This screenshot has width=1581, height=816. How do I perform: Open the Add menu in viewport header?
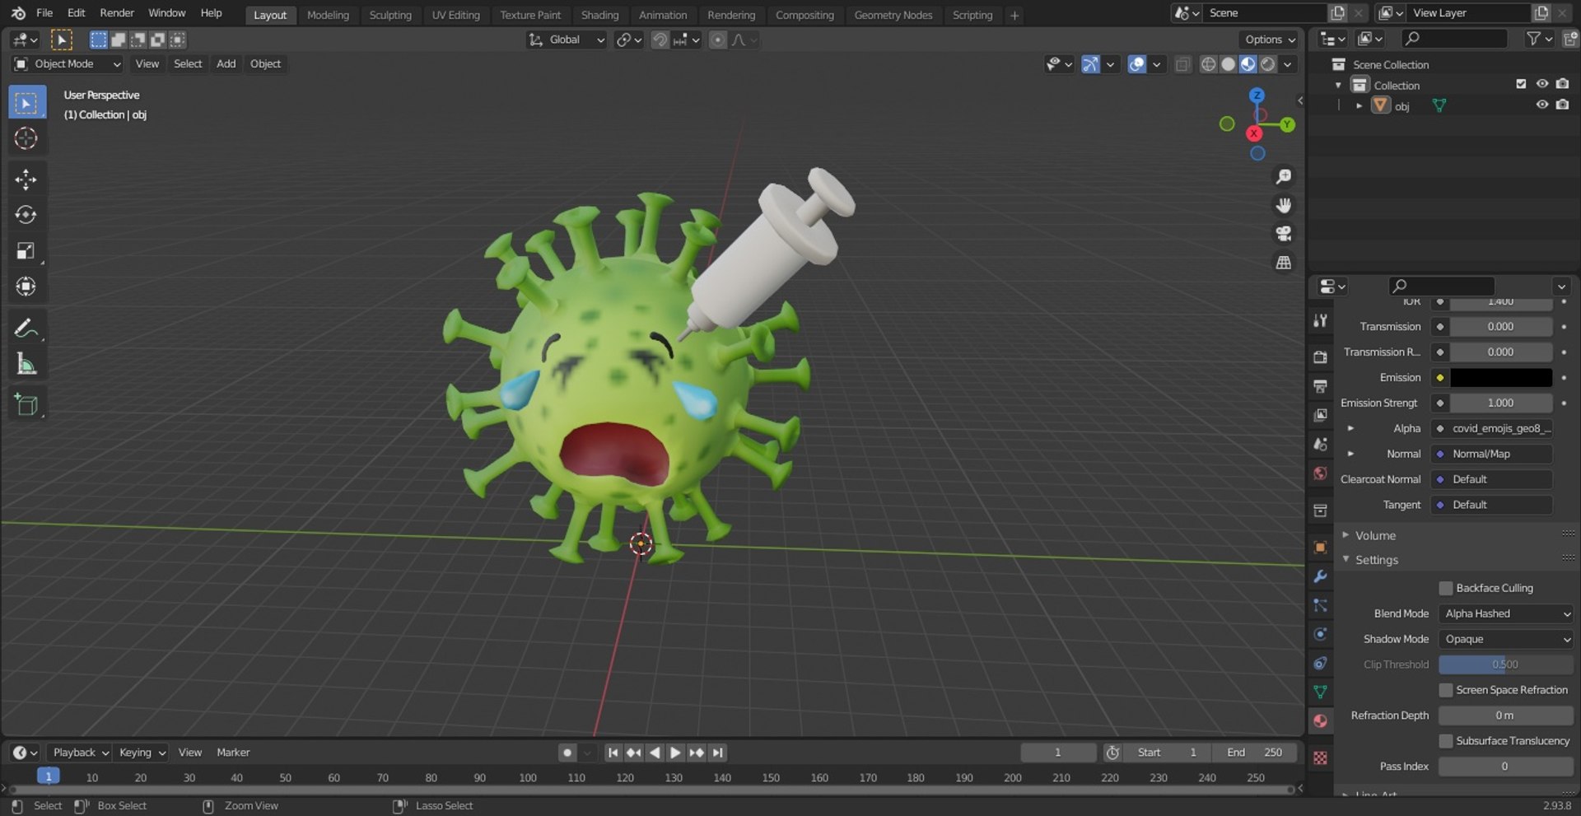pos(226,64)
